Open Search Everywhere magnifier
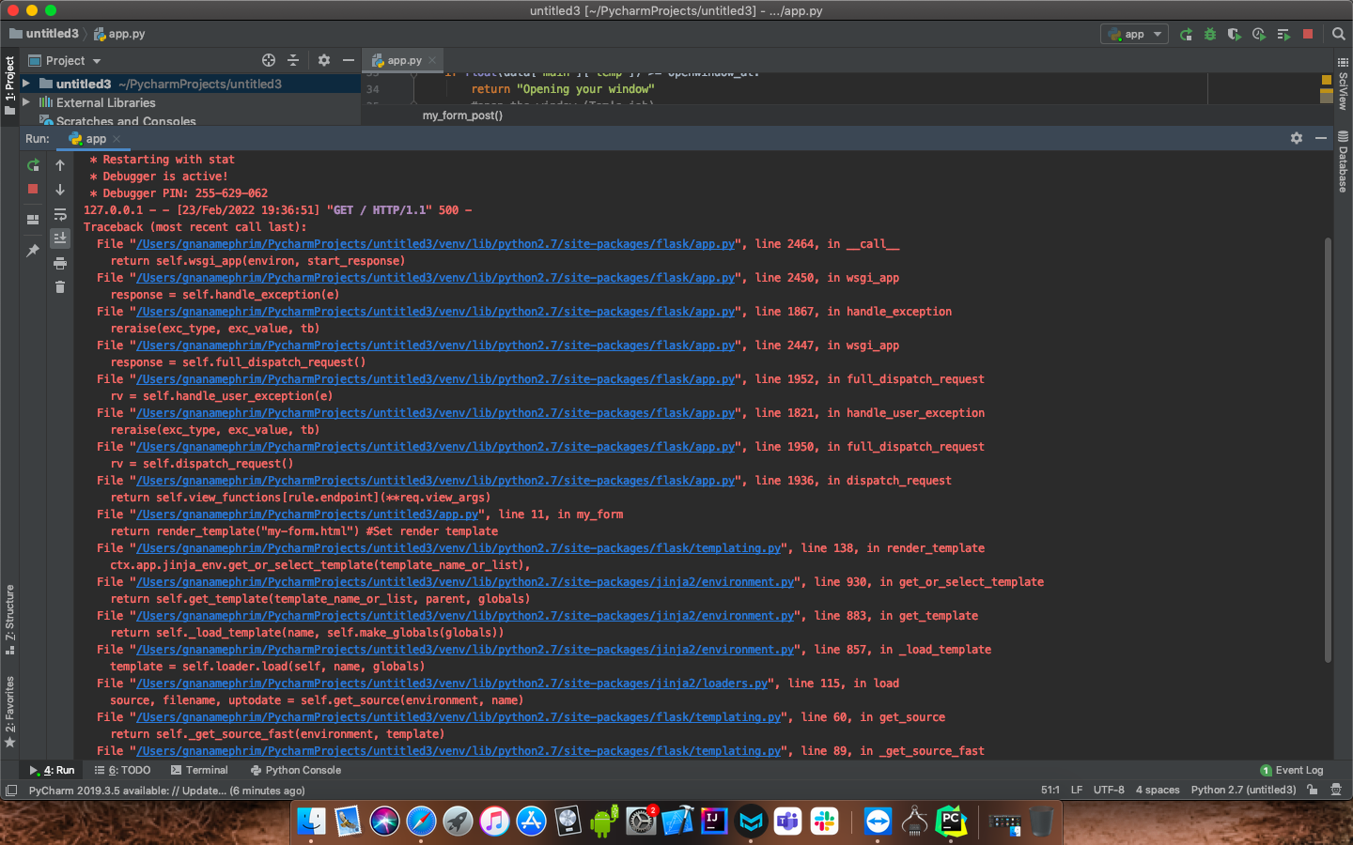Viewport: 1353px width, 845px height. pyautogui.click(x=1339, y=34)
